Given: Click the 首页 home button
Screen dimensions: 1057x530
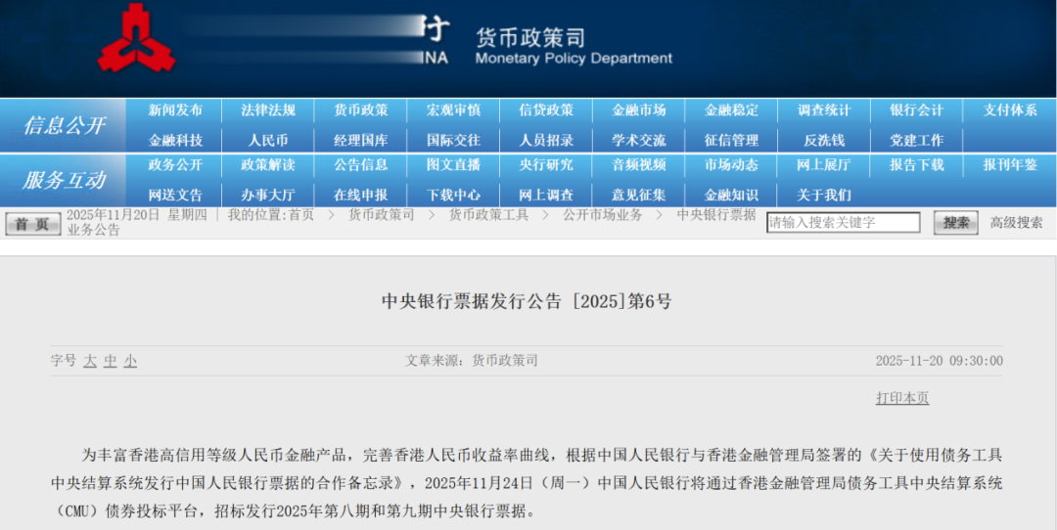Looking at the screenshot, I should pos(32,224).
